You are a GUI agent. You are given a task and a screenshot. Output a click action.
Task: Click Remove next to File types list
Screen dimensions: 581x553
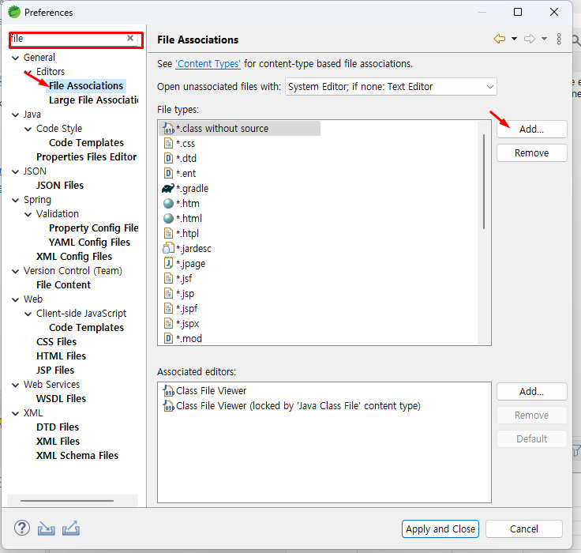[532, 152]
